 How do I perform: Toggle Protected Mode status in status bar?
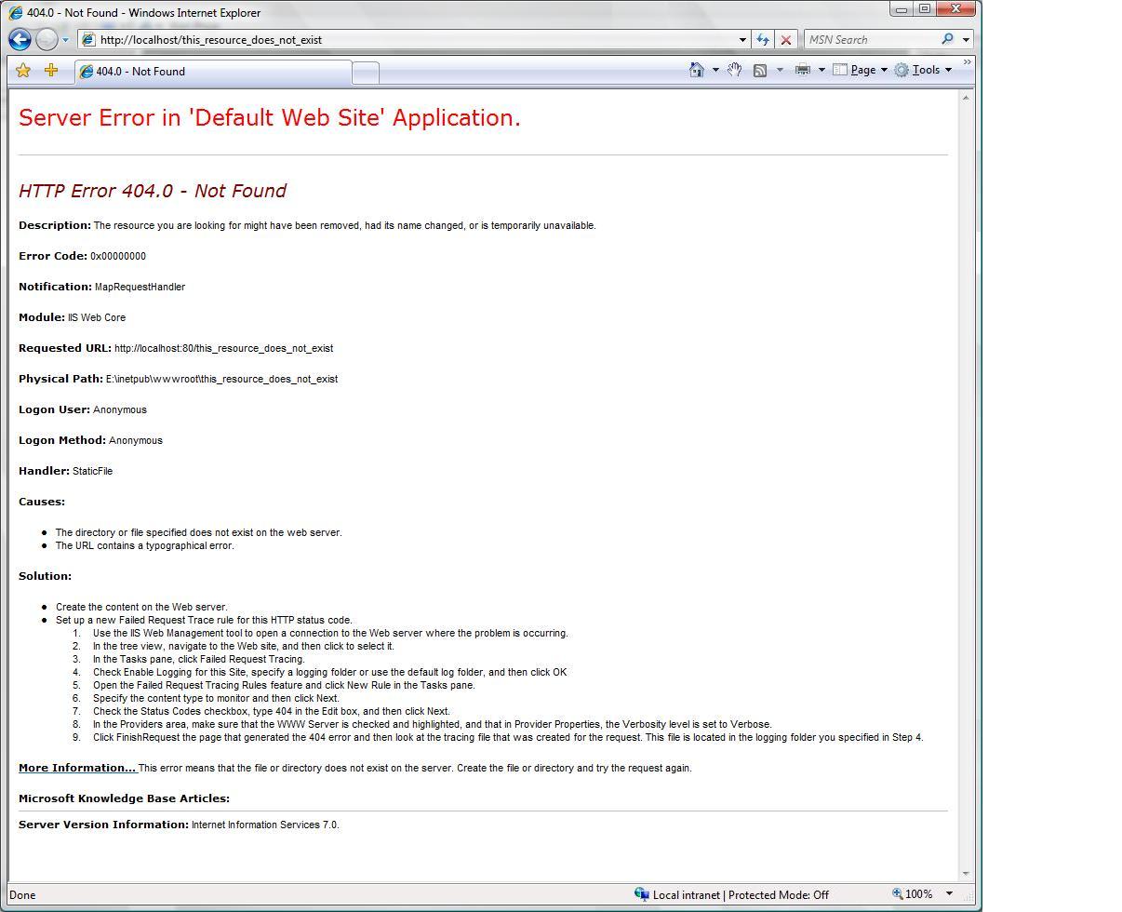tap(778, 894)
